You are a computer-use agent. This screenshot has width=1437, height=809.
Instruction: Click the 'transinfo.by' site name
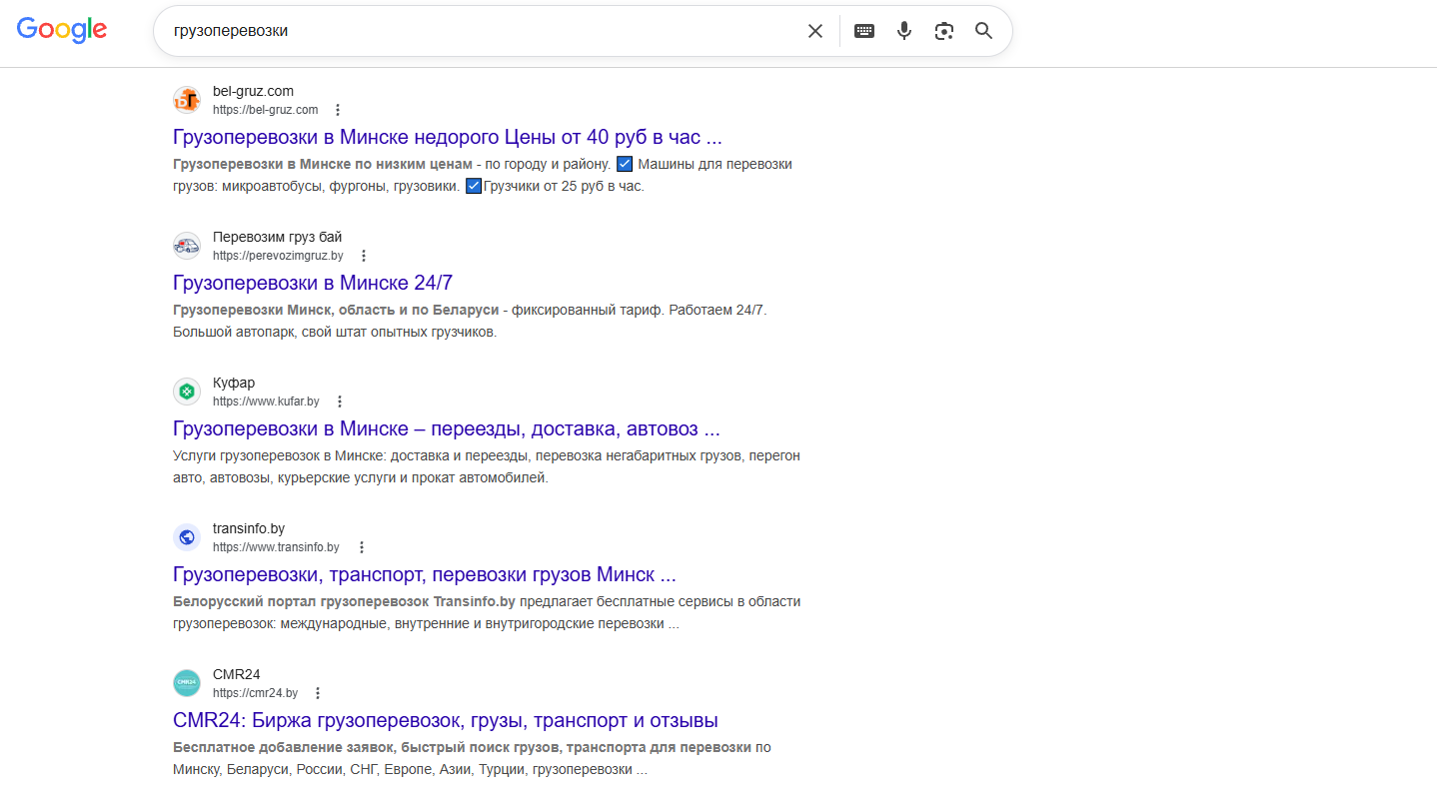point(249,528)
